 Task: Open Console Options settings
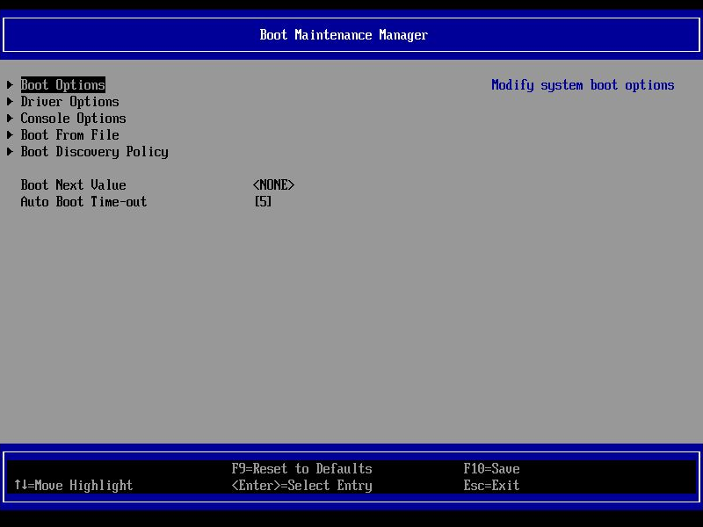pyautogui.click(x=73, y=118)
